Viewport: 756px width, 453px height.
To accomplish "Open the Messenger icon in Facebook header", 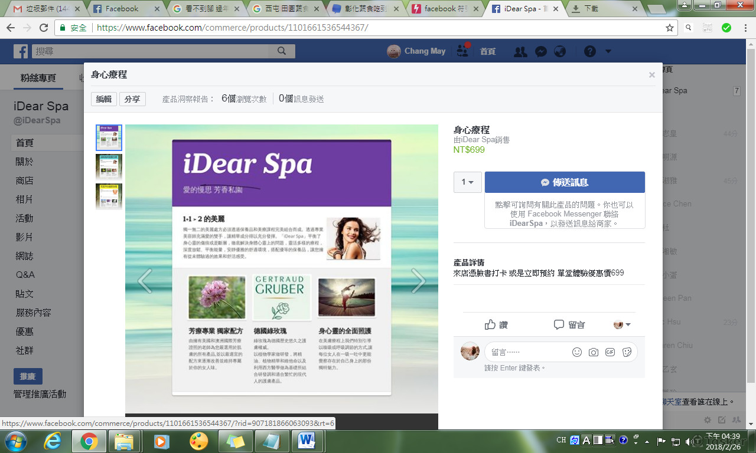I will pos(540,52).
